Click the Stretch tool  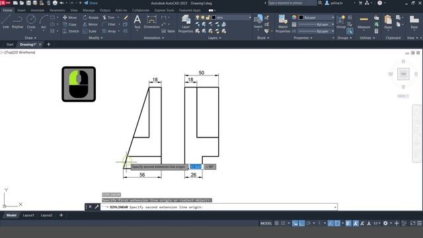tap(71, 31)
